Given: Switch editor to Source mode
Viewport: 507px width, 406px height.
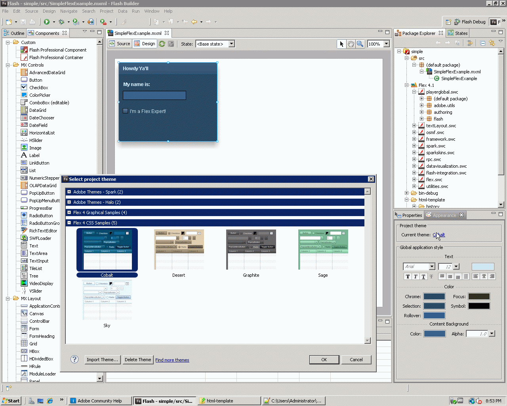Looking at the screenshot, I should click(120, 44).
